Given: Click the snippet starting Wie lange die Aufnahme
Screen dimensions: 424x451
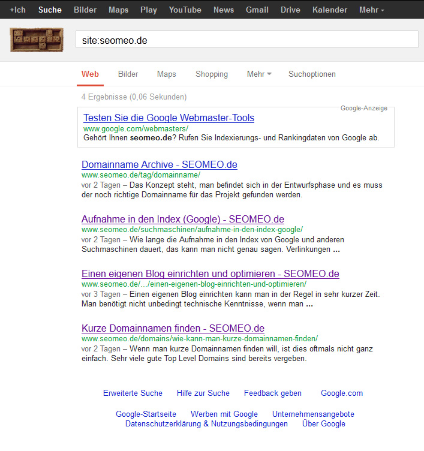Looking at the screenshot, I should pyautogui.click(x=213, y=245).
